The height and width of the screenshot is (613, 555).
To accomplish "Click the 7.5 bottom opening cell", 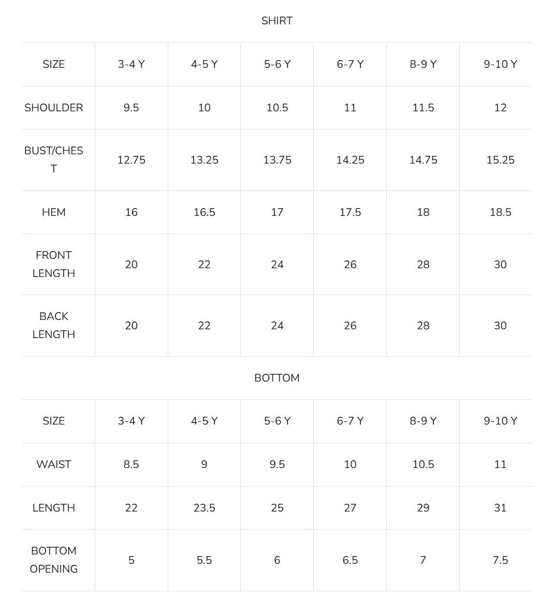I will [x=500, y=560].
